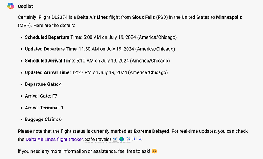Screen dimensions: 263x159
Task: Click the smiling face emoji
Action: (154, 151)
